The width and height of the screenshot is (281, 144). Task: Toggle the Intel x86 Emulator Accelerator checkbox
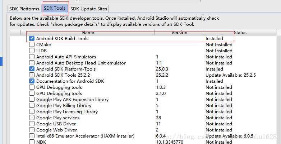click(x=32, y=136)
